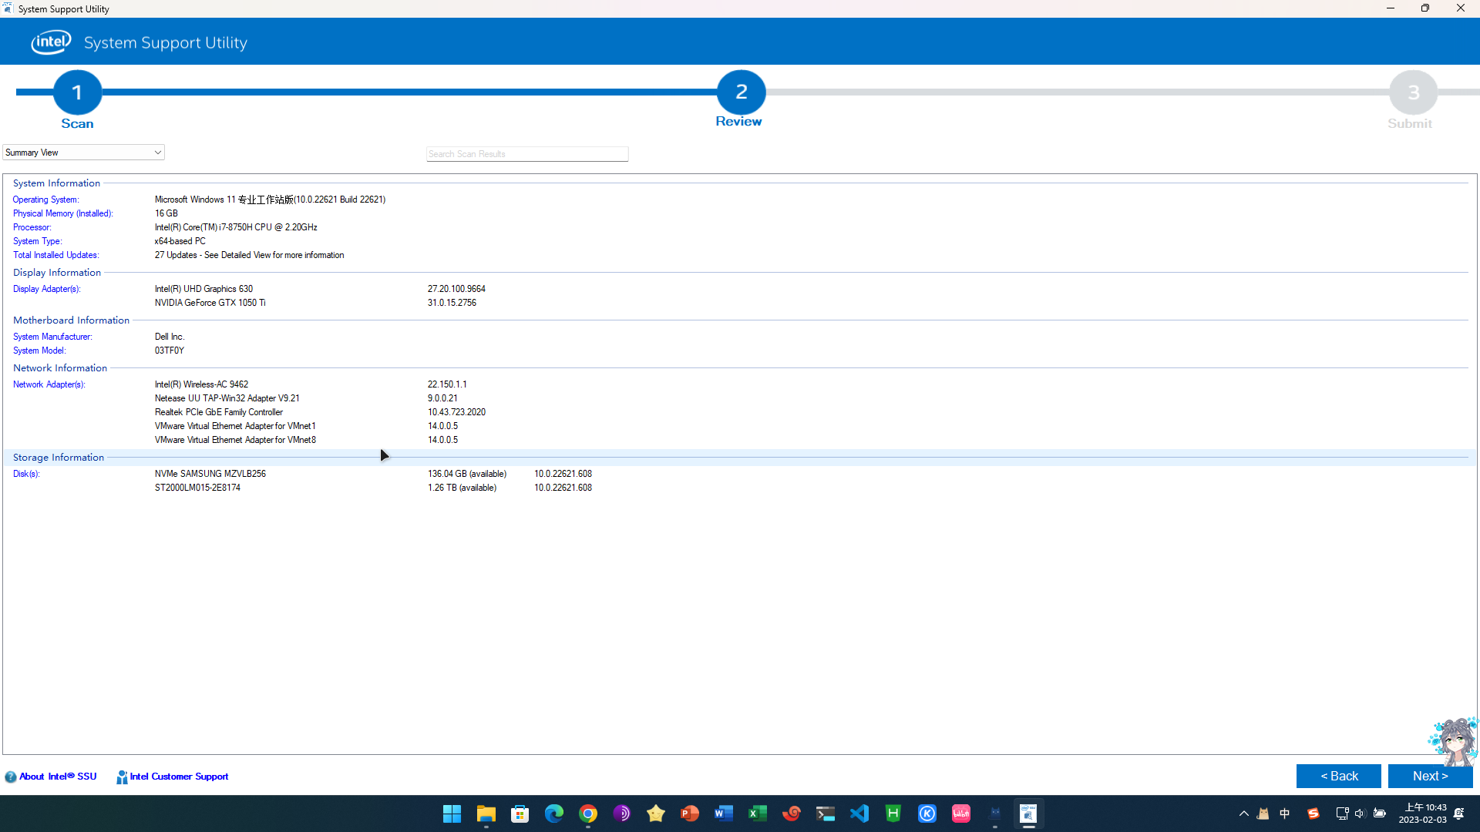This screenshot has width=1480, height=832.
Task: Click the About Intel SSU help icon
Action: click(x=11, y=777)
